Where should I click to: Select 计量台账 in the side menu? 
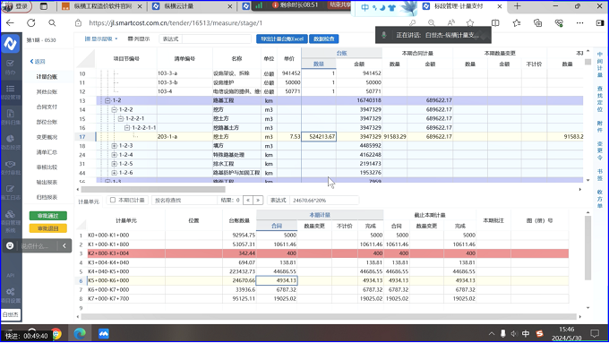point(47,76)
